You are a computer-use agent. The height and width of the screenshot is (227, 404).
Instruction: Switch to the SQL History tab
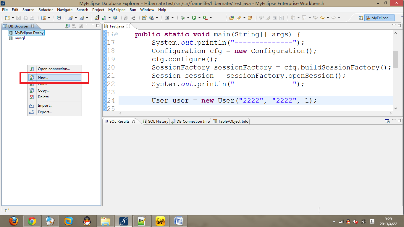[156, 121]
